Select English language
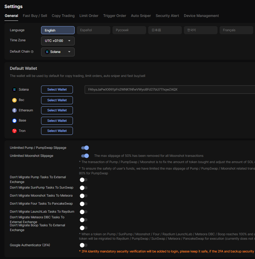This screenshot has width=255, height=259. click(x=58, y=30)
